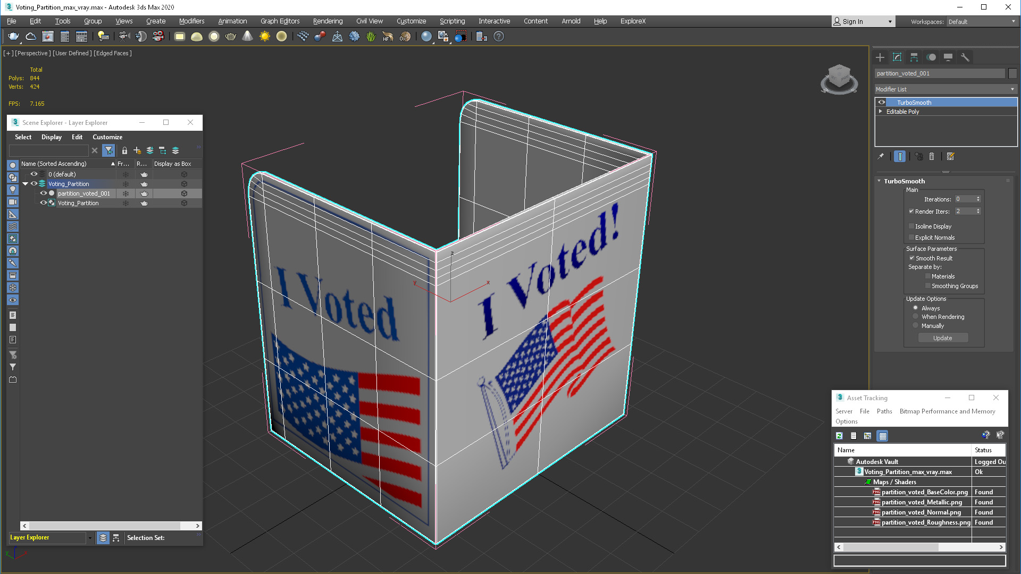
Task: Click the object name field partition_voted_001
Action: pos(940,73)
